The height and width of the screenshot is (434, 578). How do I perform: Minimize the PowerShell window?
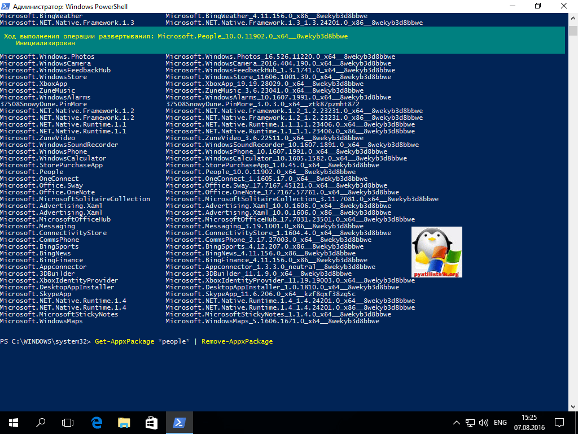[511, 6]
